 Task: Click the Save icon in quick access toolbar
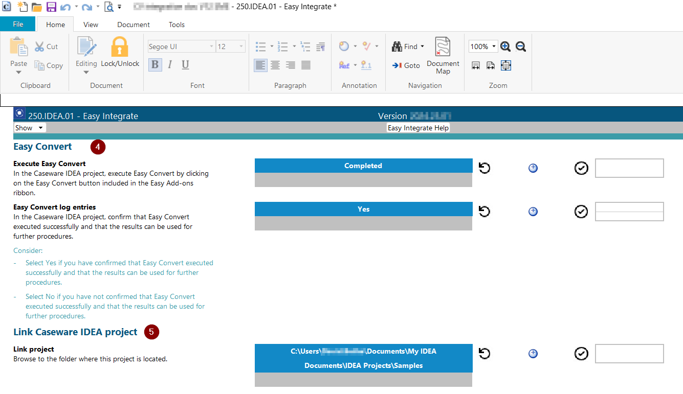click(x=51, y=7)
